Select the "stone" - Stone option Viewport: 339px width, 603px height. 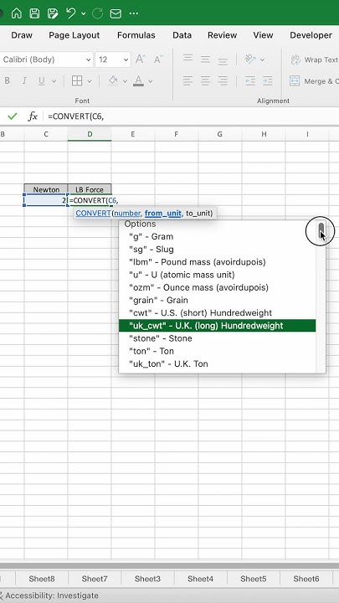point(217,338)
